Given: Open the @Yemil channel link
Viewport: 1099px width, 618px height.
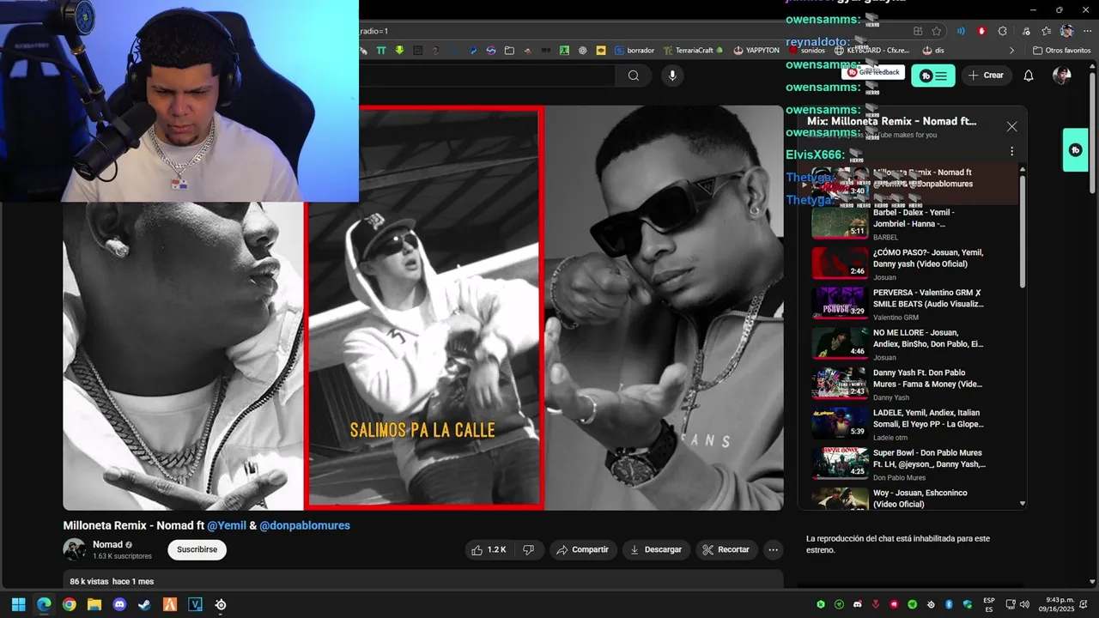Looking at the screenshot, I should (227, 525).
